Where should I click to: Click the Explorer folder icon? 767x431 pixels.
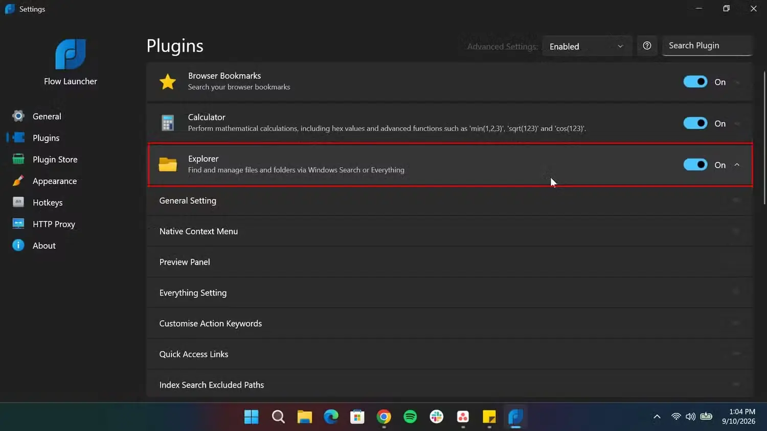(168, 164)
